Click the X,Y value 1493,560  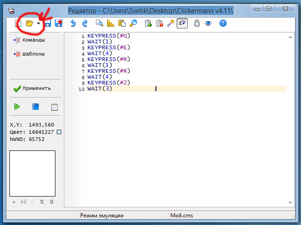coord(41,125)
